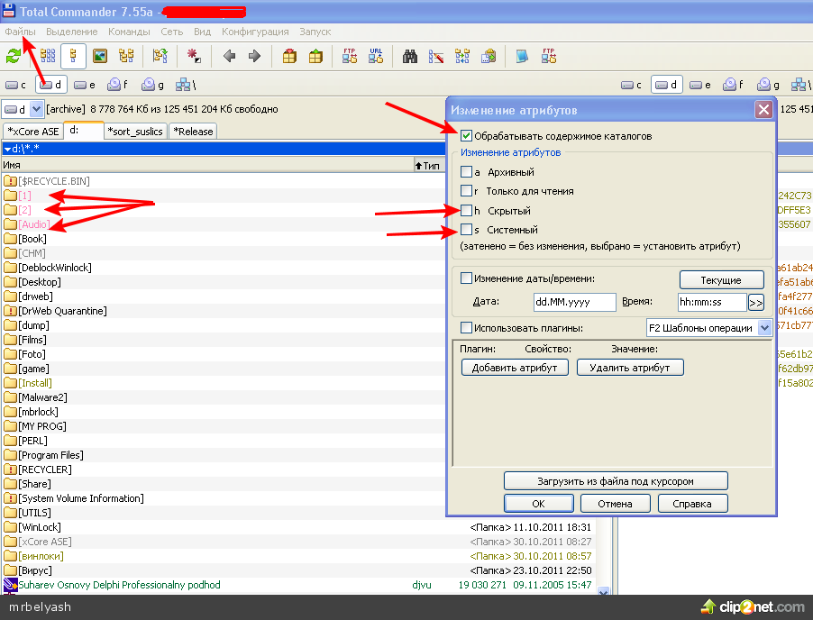Switch left panel to drive e
Image resolution: width=813 pixels, height=620 pixels.
[x=85, y=85]
